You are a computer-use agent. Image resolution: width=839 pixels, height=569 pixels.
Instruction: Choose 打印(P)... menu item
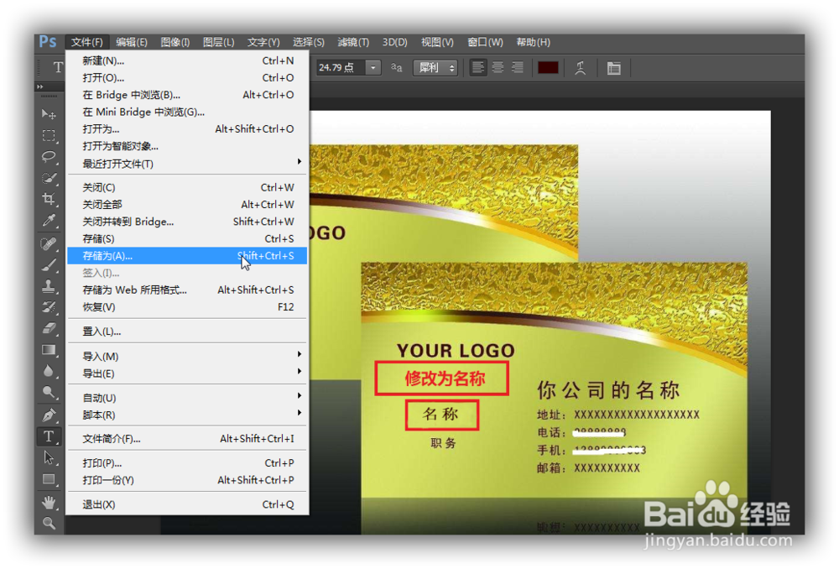tap(187, 463)
